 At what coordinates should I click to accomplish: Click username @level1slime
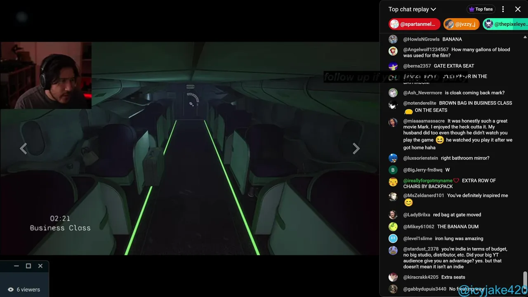(417, 238)
